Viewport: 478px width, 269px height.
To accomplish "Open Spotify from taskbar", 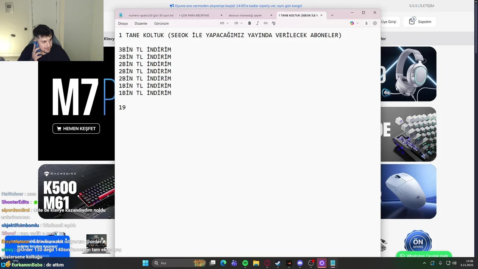I will 245,263.
